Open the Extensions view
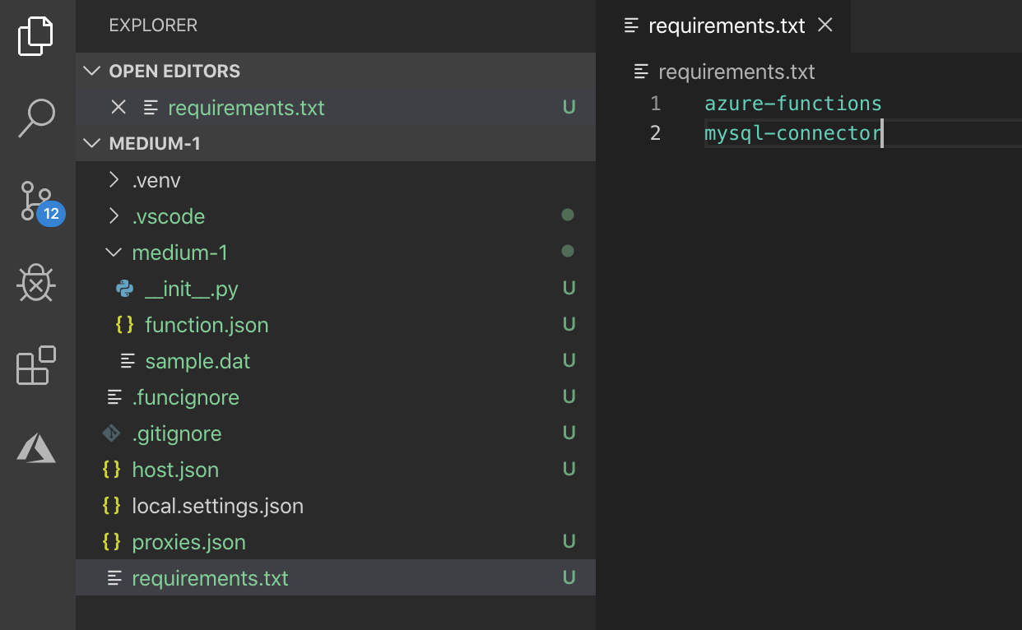This screenshot has height=630, width=1022. 35,365
